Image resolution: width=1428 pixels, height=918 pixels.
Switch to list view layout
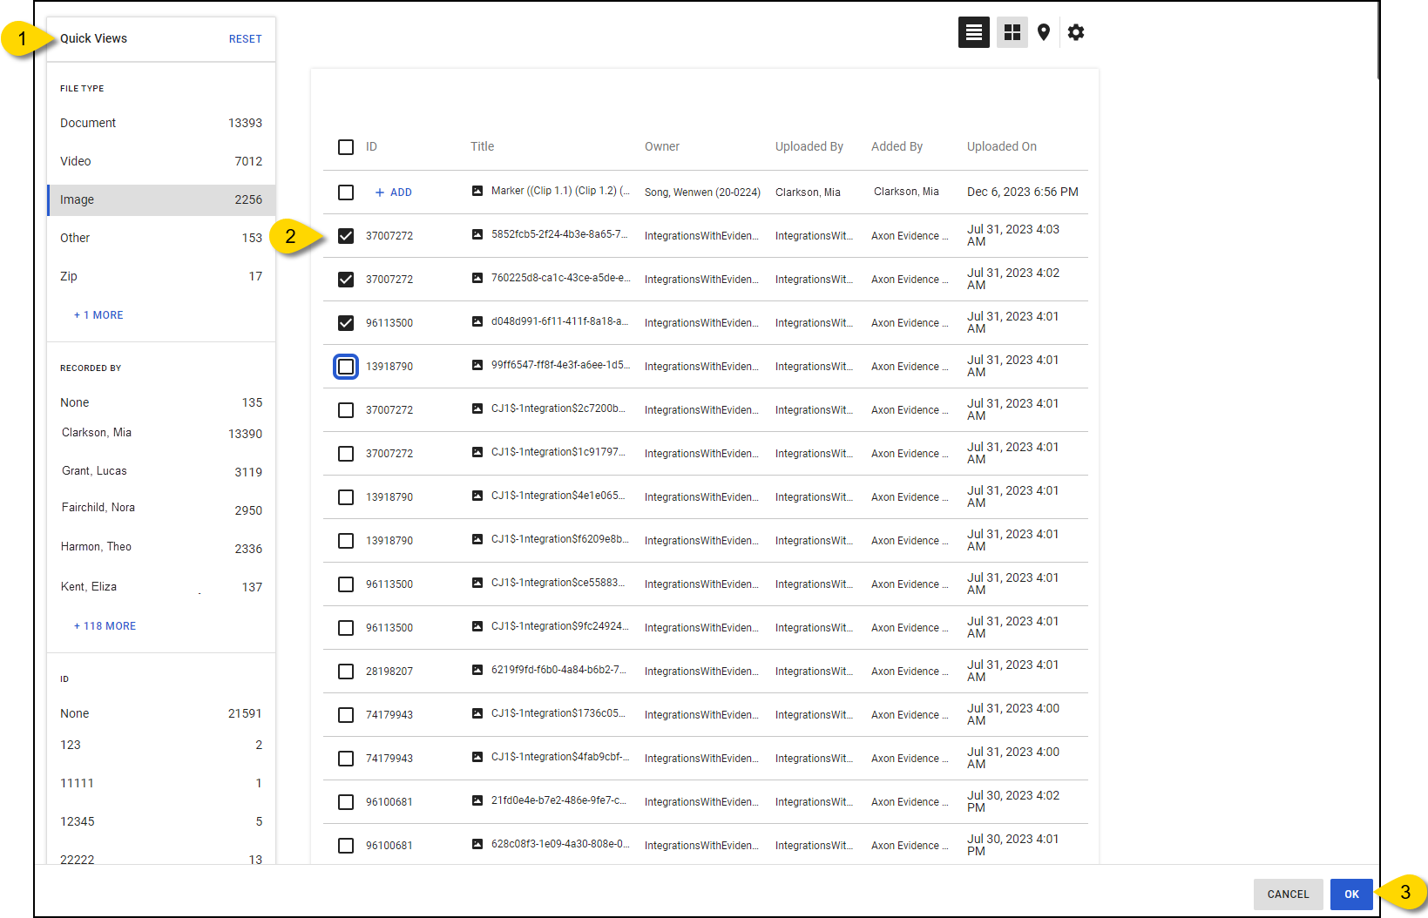(973, 32)
